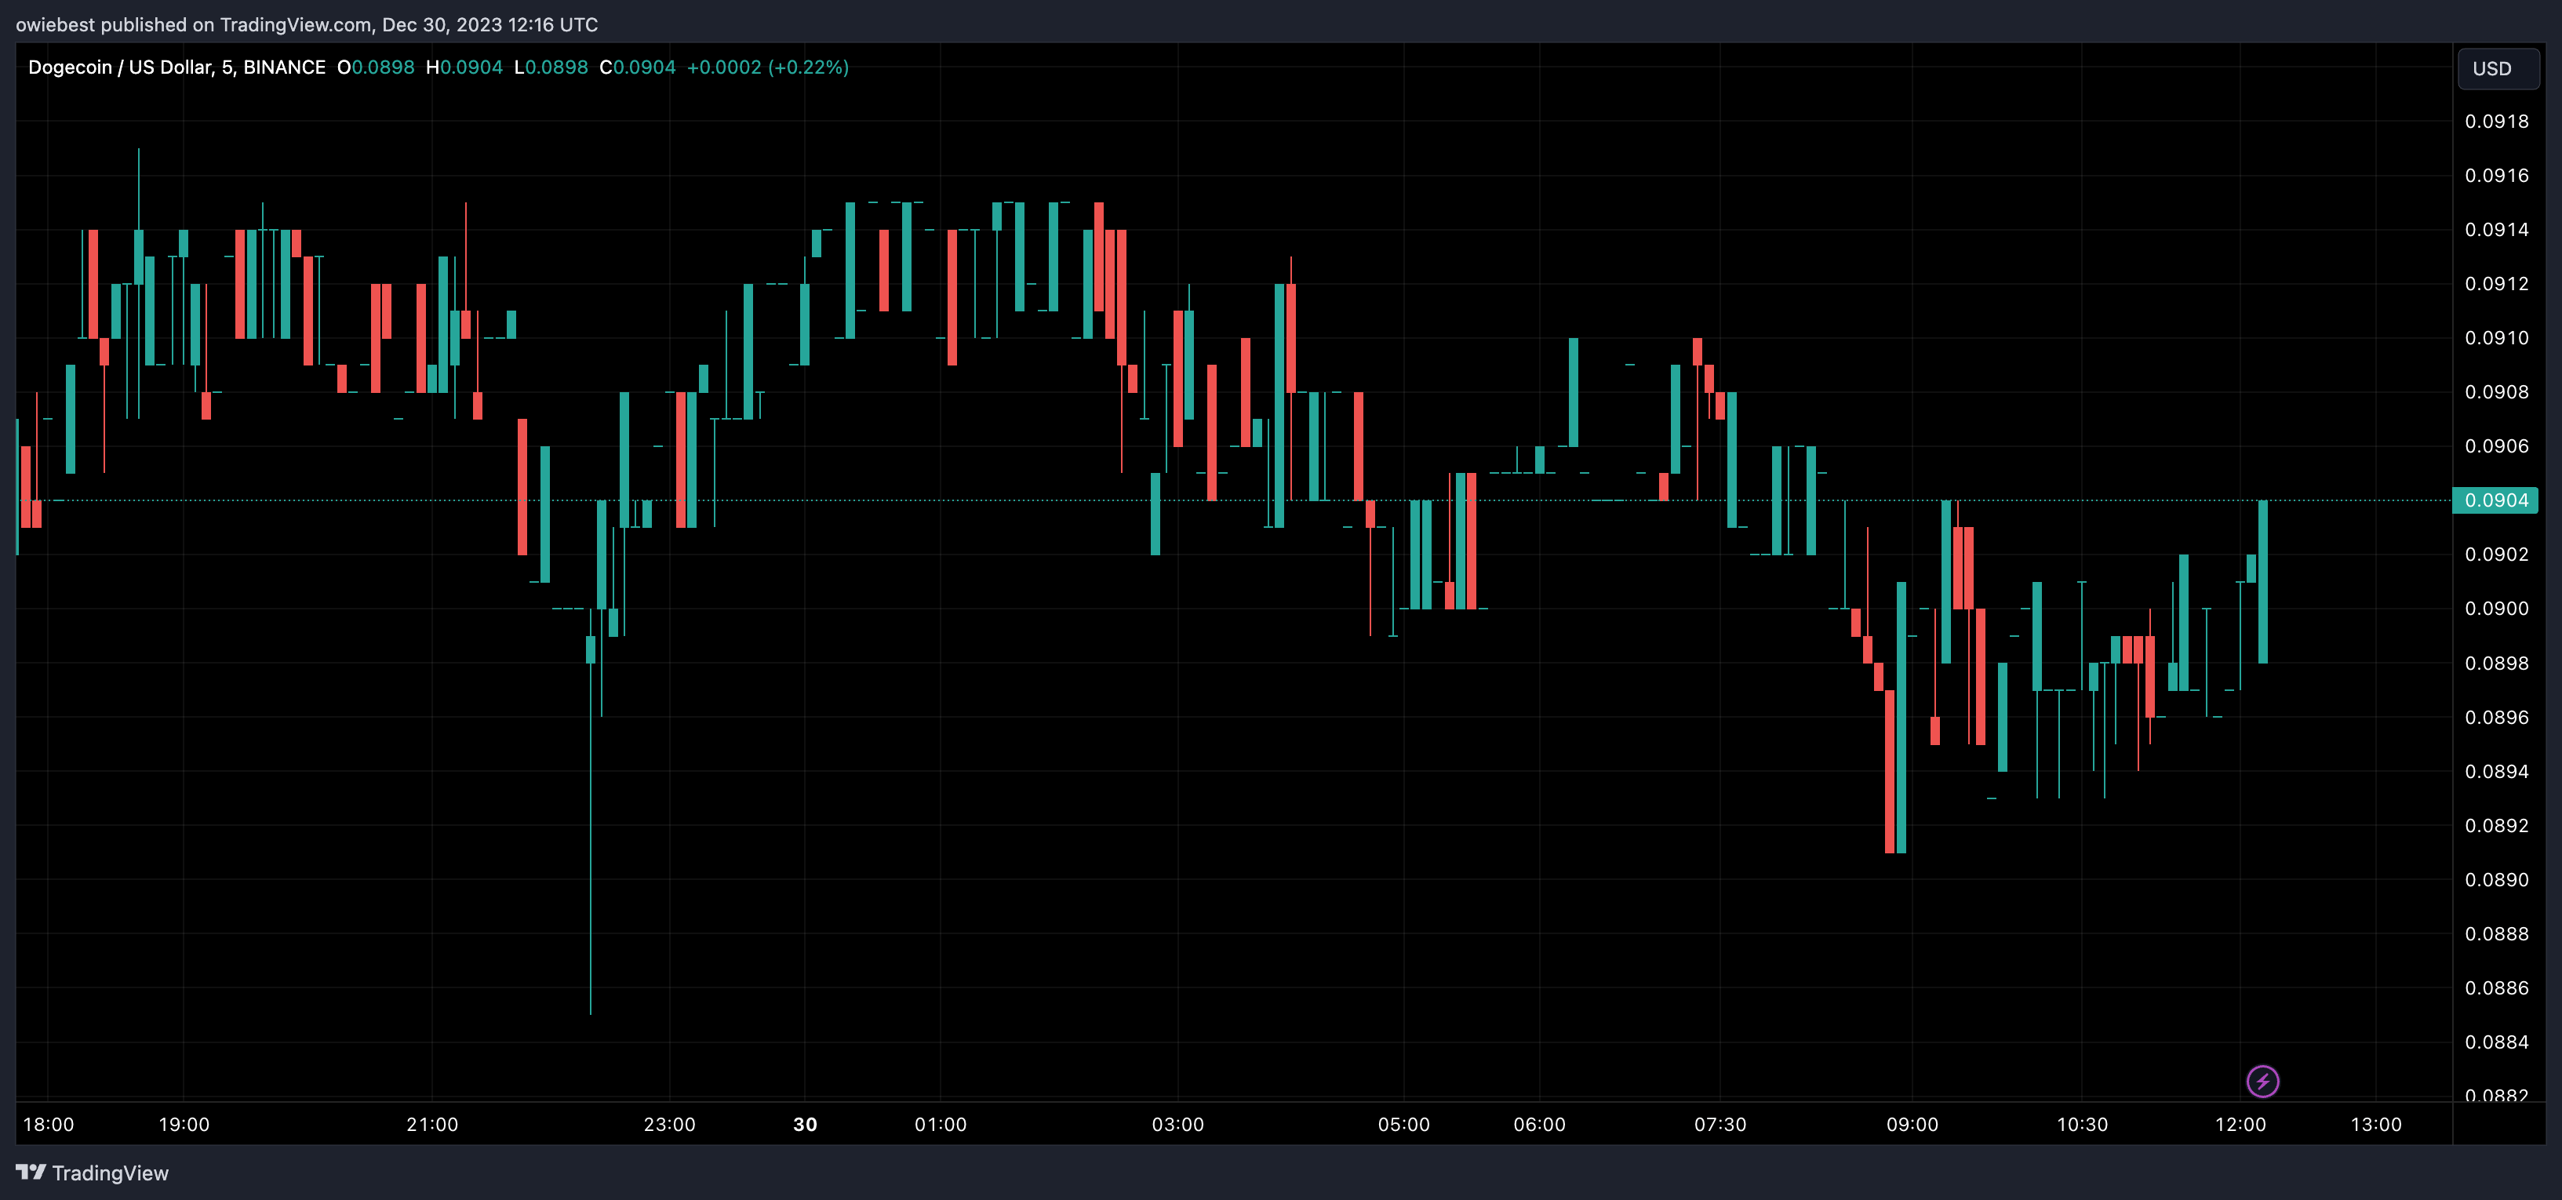Click the close value C0.0904
Image resolution: width=2562 pixels, height=1200 pixels.
638,67
